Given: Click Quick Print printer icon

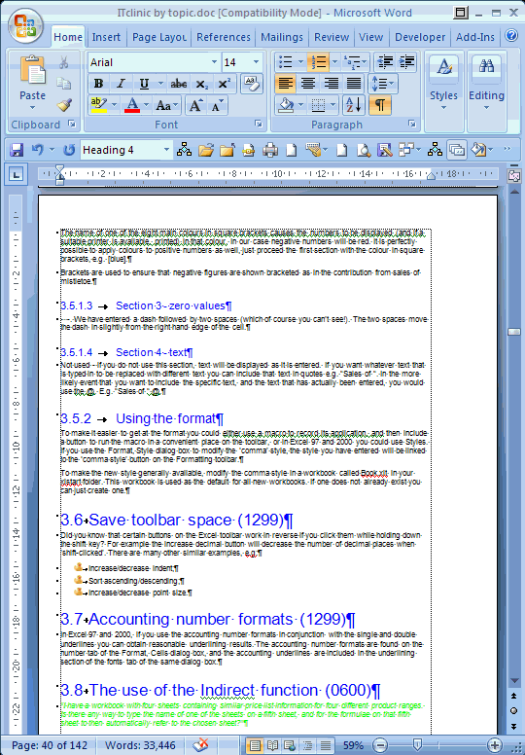Looking at the screenshot, I should pyautogui.click(x=270, y=150).
